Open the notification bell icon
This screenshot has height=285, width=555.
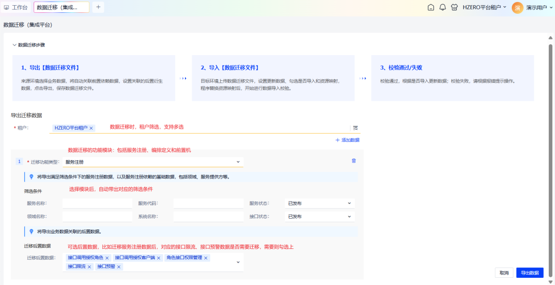442,8
